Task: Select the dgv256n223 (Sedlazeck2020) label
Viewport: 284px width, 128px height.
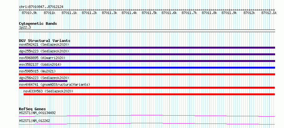Action: tap(44, 78)
